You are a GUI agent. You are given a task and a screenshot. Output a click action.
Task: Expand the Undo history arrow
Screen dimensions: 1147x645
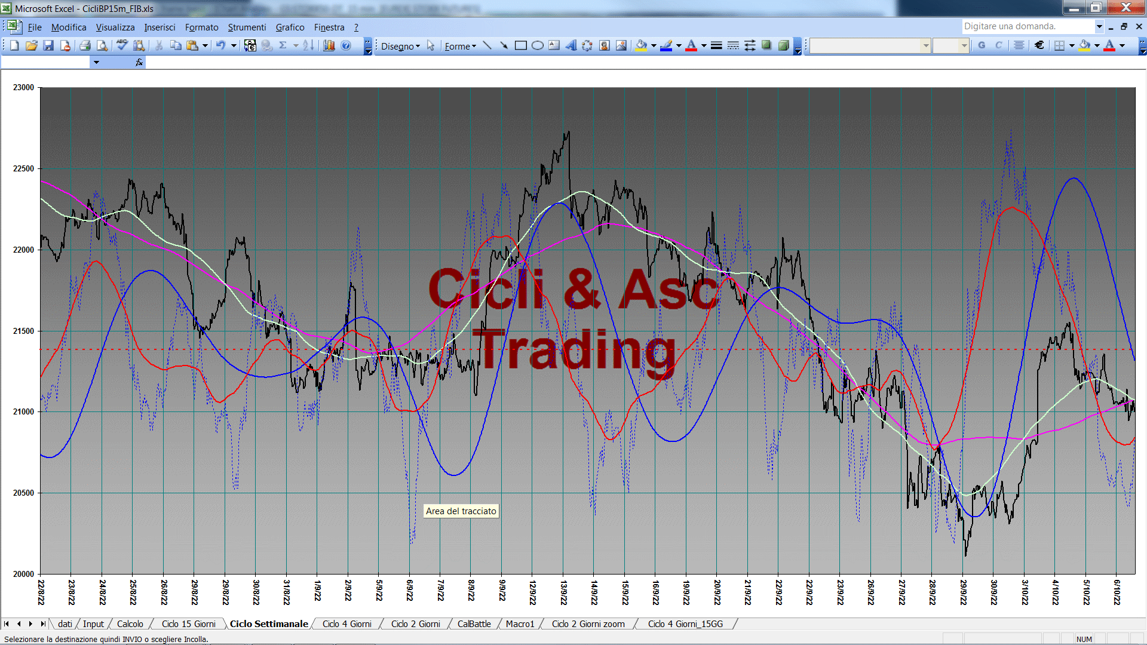coord(234,45)
